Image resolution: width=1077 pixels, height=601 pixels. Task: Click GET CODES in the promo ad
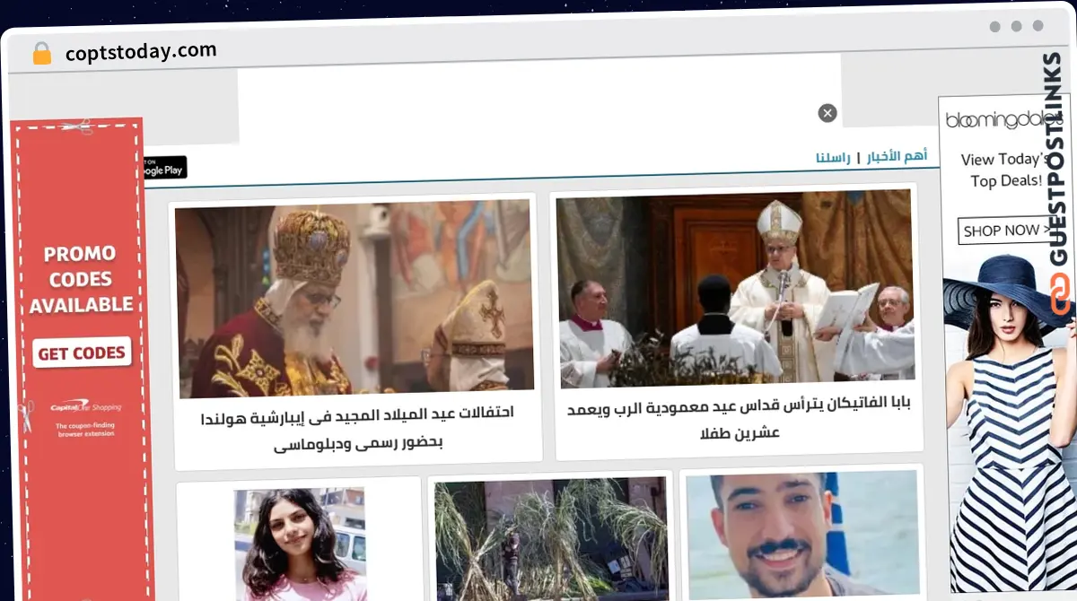[x=82, y=353]
